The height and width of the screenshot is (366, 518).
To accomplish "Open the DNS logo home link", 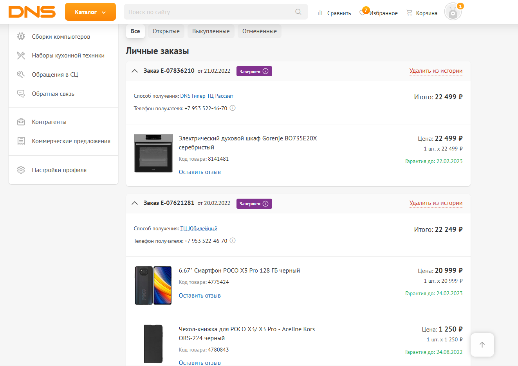I will coord(32,12).
